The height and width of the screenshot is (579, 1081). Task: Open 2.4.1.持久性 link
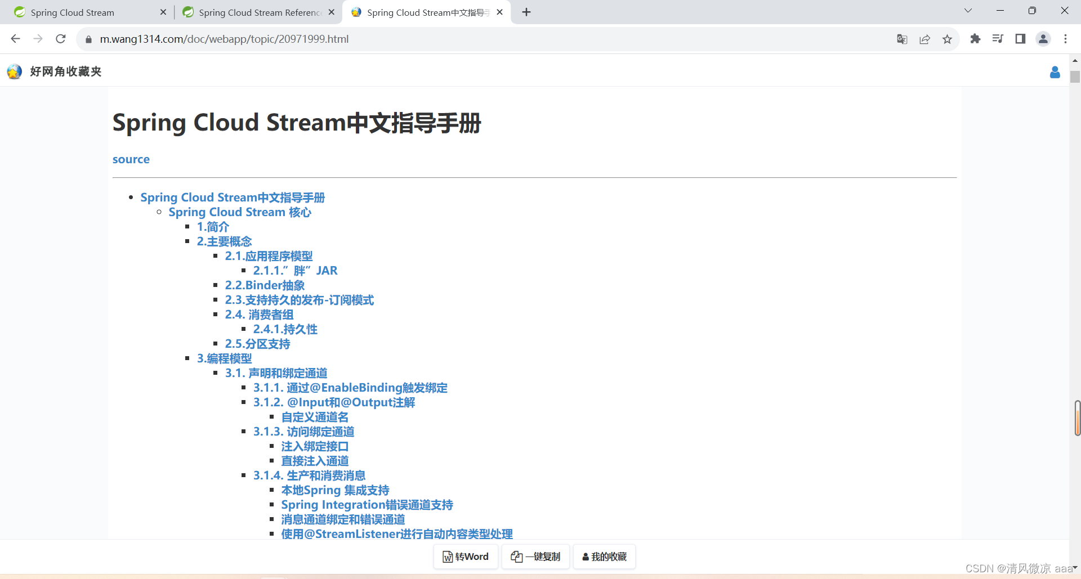click(x=285, y=329)
